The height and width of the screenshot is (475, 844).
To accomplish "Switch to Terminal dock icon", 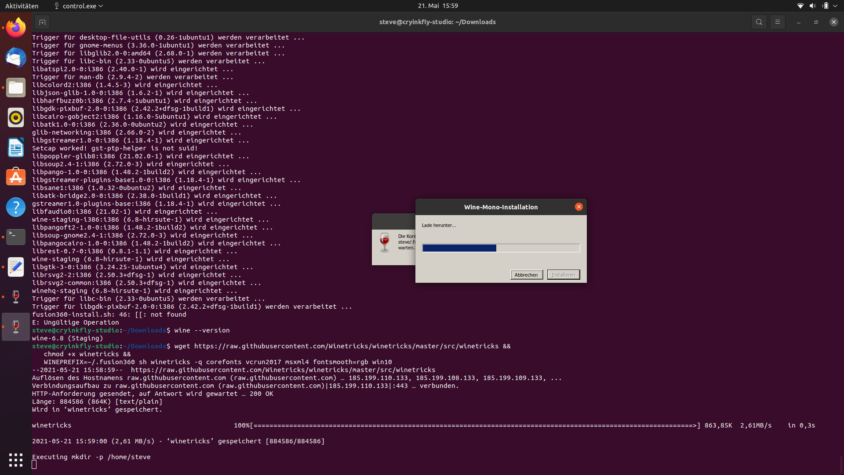I will (16, 237).
